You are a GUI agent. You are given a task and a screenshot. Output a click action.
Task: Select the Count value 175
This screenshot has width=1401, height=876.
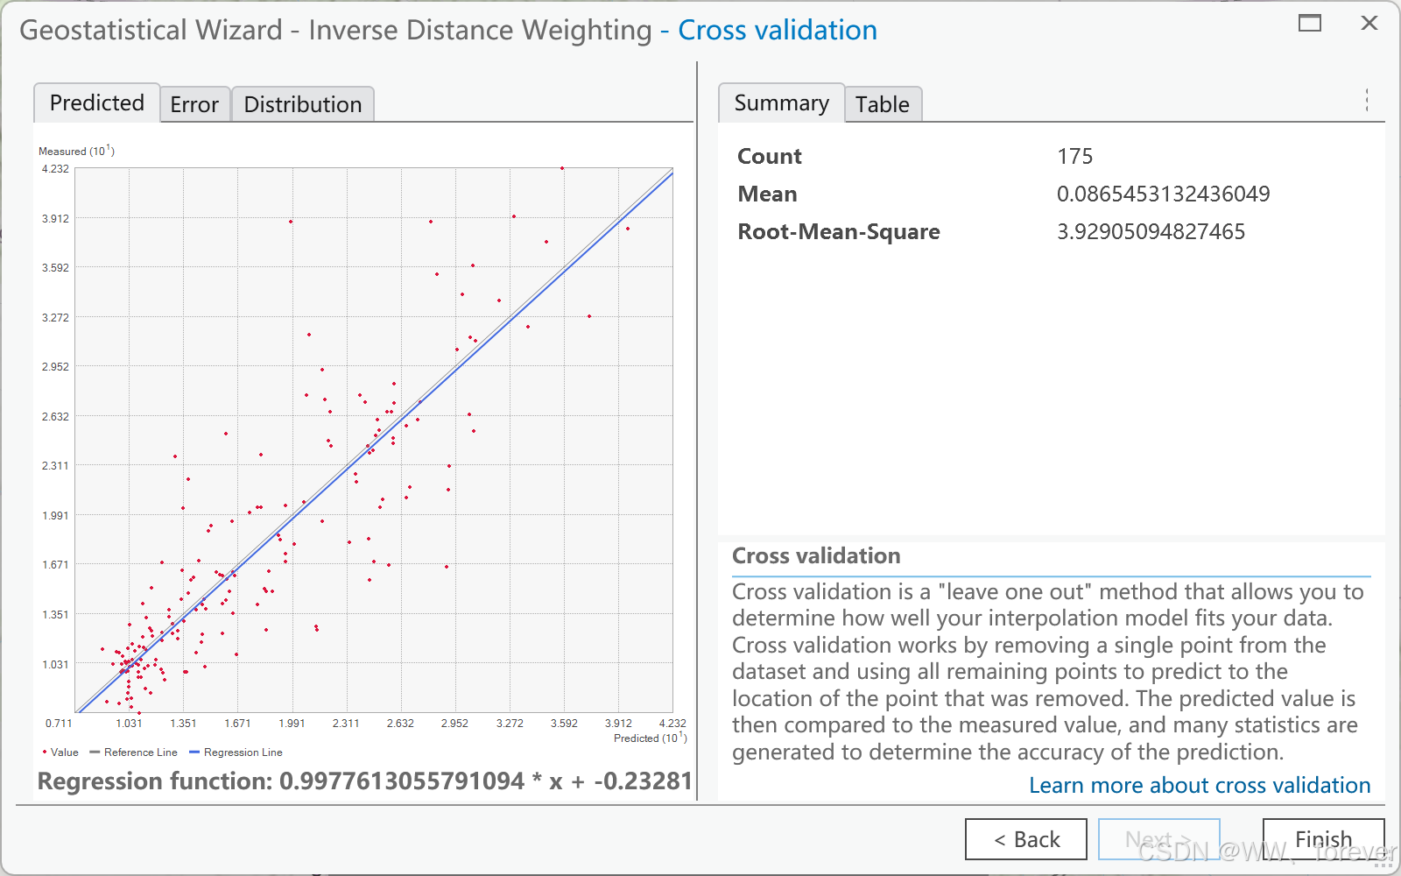coord(1075,156)
